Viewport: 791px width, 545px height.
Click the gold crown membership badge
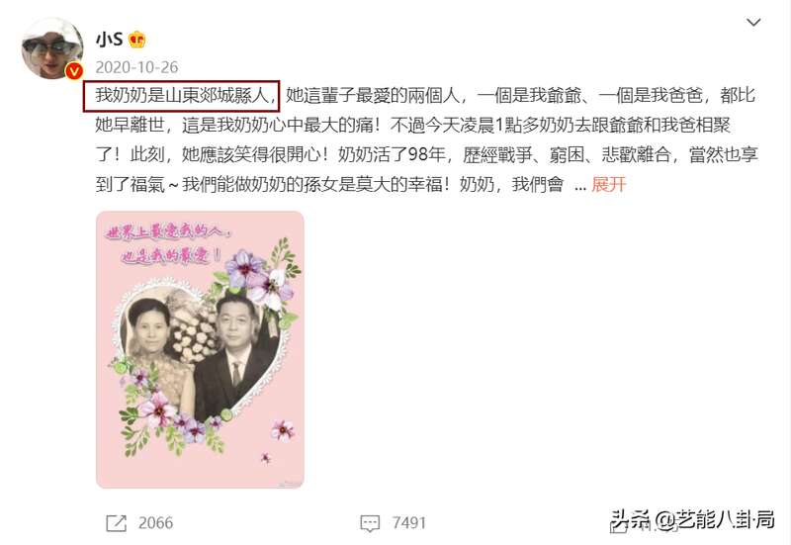tap(136, 40)
